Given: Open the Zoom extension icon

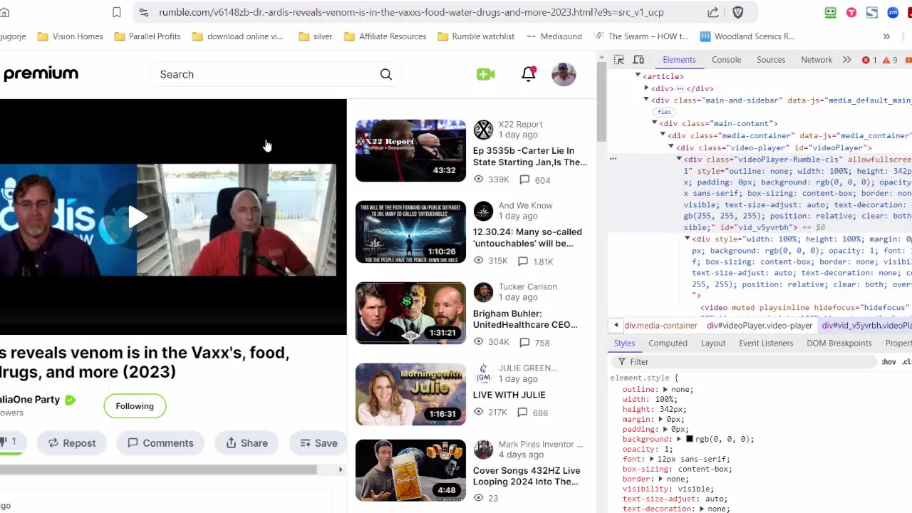Looking at the screenshot, I should pos(893,12).
